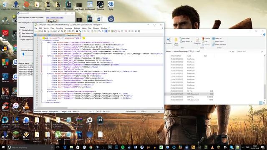Click the Save Recorded Macro toolbar icon

[x=139, y=31]
